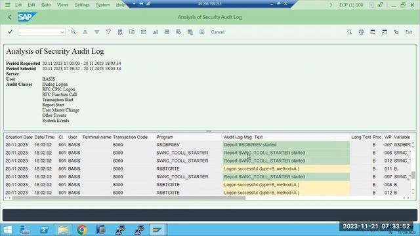Viewport: 420px width, 236px height.
Task: Click the SAP back arrow icon
Action: [10, 17]
